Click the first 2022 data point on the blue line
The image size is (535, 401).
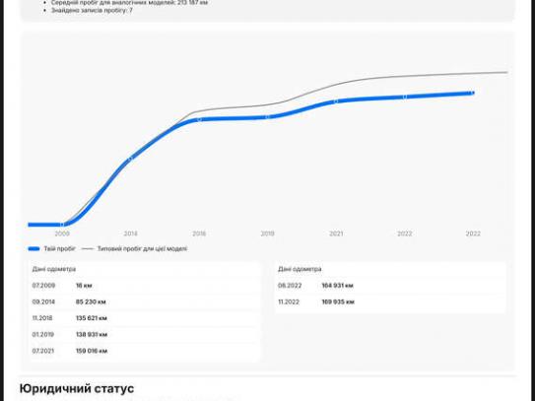click(x=405, y=97)
